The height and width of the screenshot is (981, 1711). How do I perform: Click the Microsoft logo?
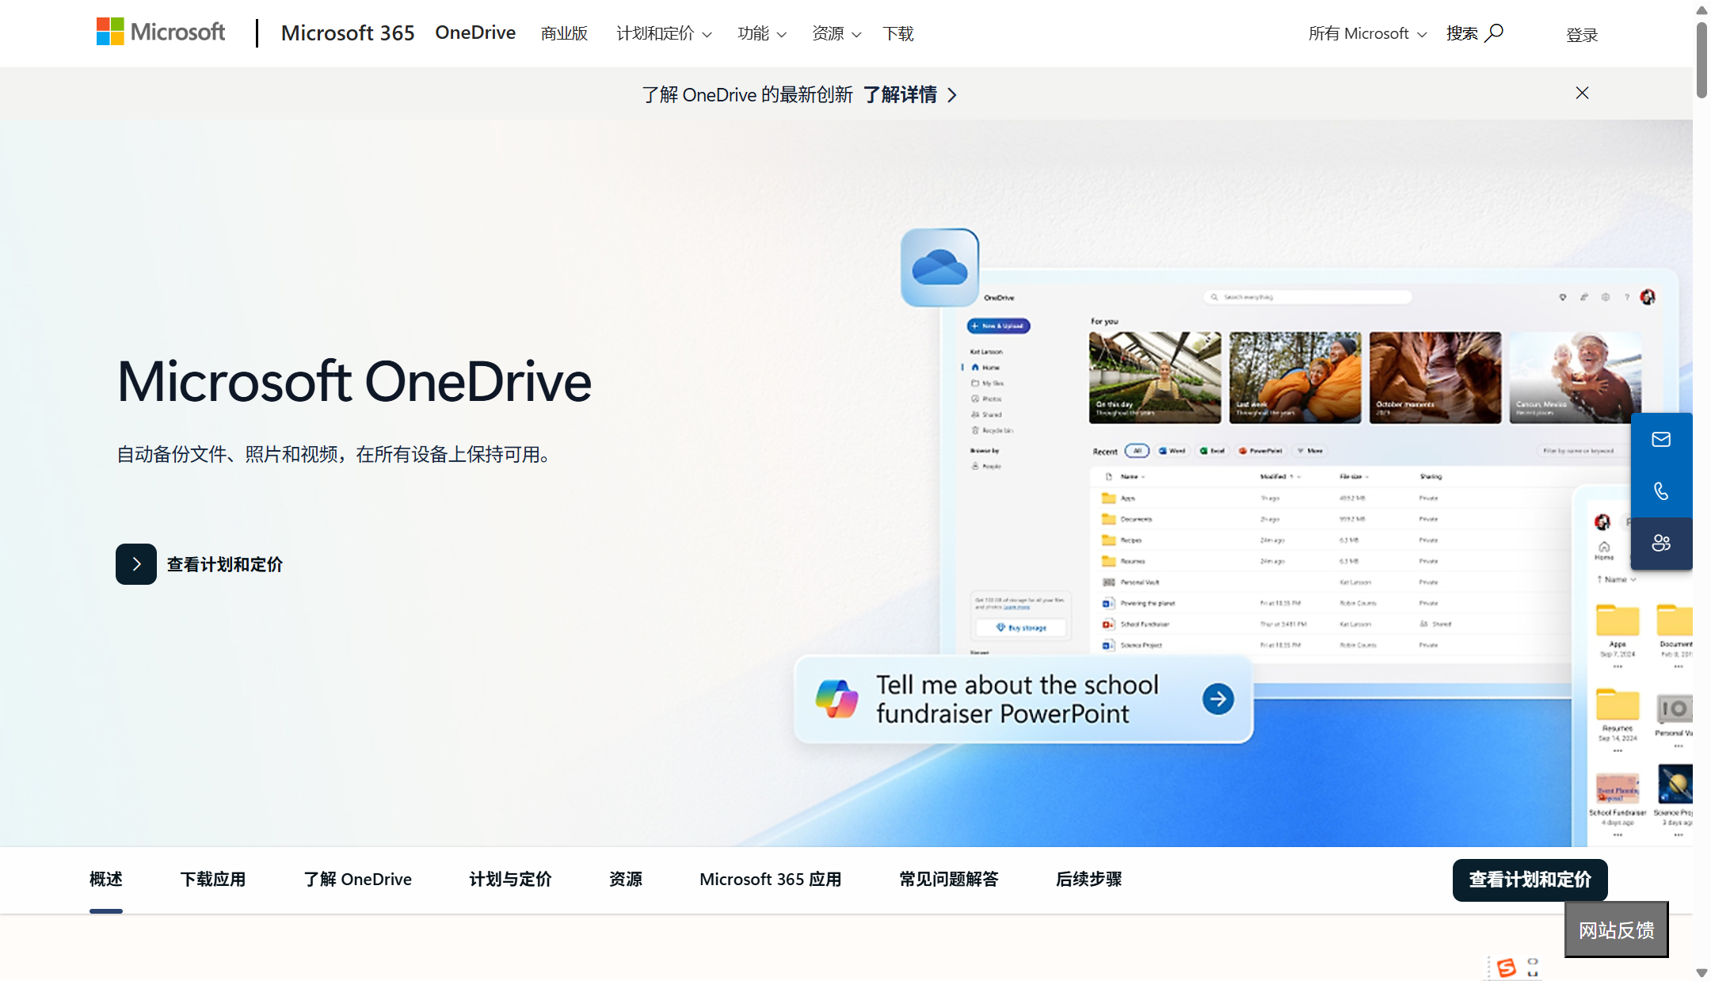click(159, 31)
